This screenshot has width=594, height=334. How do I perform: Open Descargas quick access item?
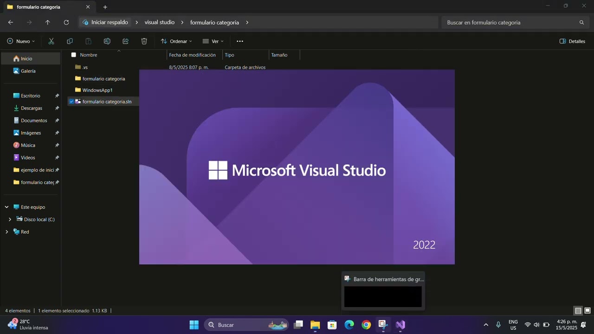coord(31,108)
